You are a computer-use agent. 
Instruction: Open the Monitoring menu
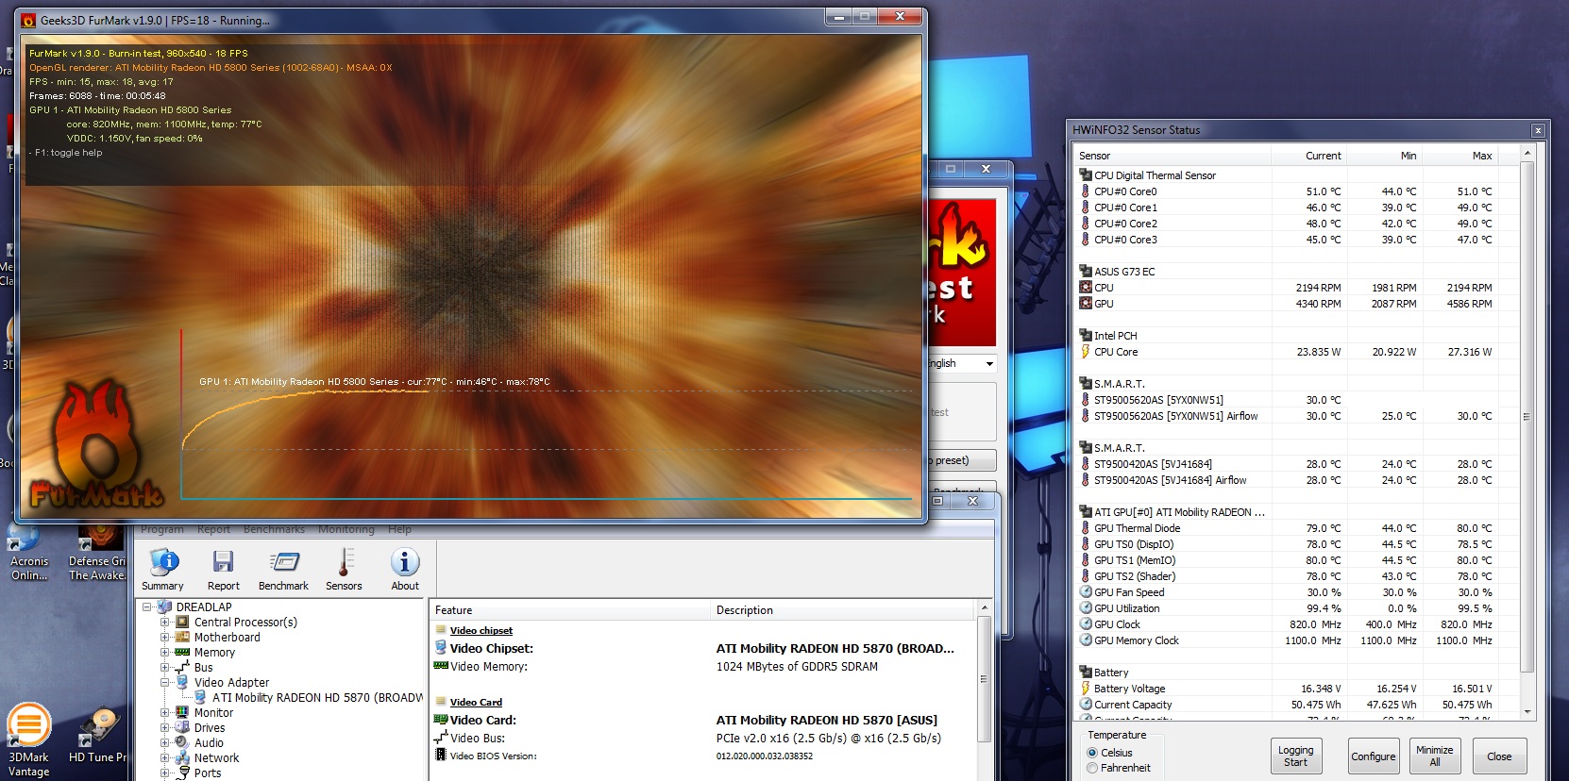tap(346, 529)
